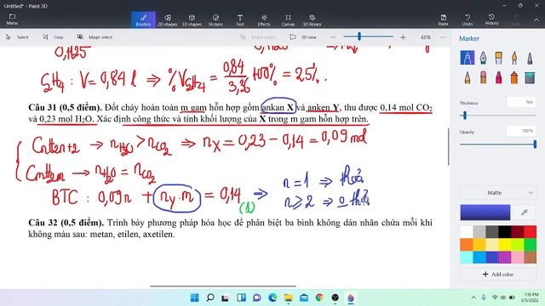545x306 pixels.
Task: Open the History panel
Action: [x=491, y=20]
